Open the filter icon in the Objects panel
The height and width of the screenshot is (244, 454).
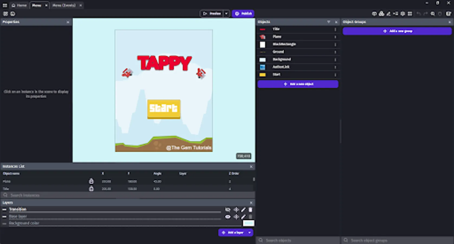click(329, 22)
